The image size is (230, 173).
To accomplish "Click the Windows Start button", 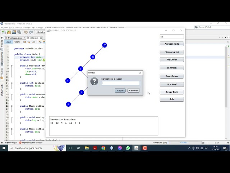I will click(x=4, y=148).
